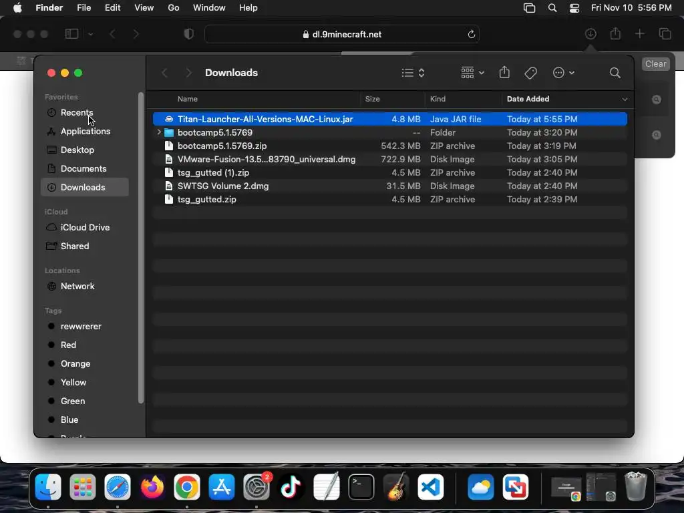
Task: Open Terminal from the Dock
Action: pos(361,487)
